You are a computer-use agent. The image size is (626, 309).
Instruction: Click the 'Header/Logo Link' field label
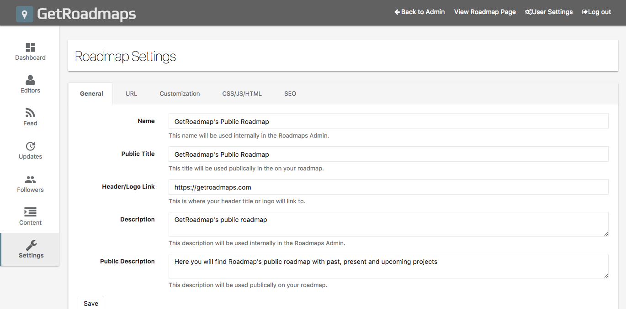click(128, 186)
